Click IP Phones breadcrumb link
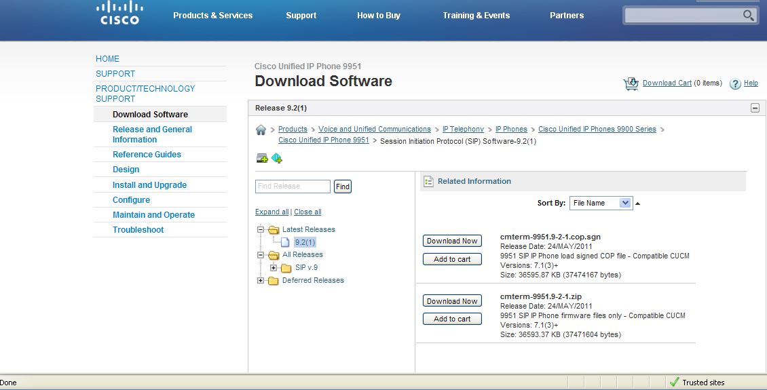 click(x=511, y=130)
